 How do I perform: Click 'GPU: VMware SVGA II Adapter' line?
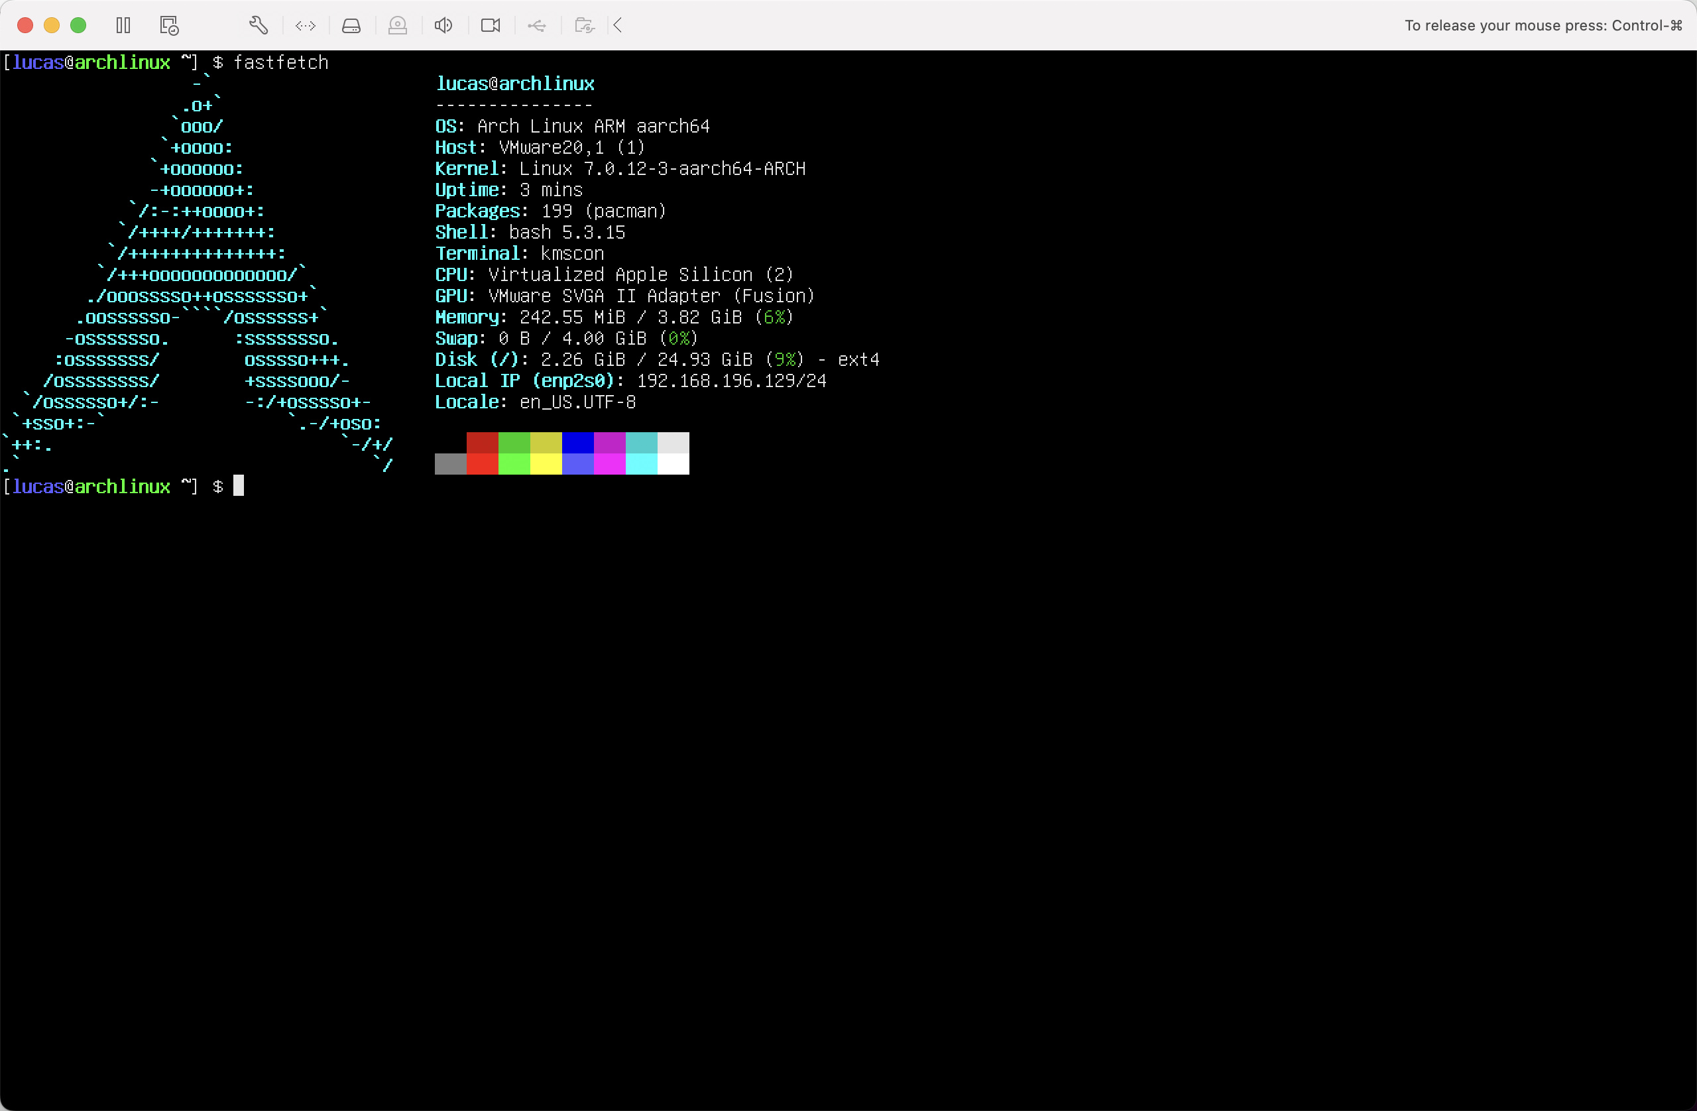pos(624,296)
